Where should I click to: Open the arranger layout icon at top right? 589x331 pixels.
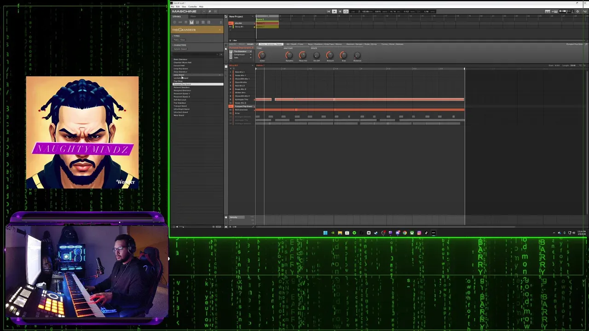coord(548,11)
